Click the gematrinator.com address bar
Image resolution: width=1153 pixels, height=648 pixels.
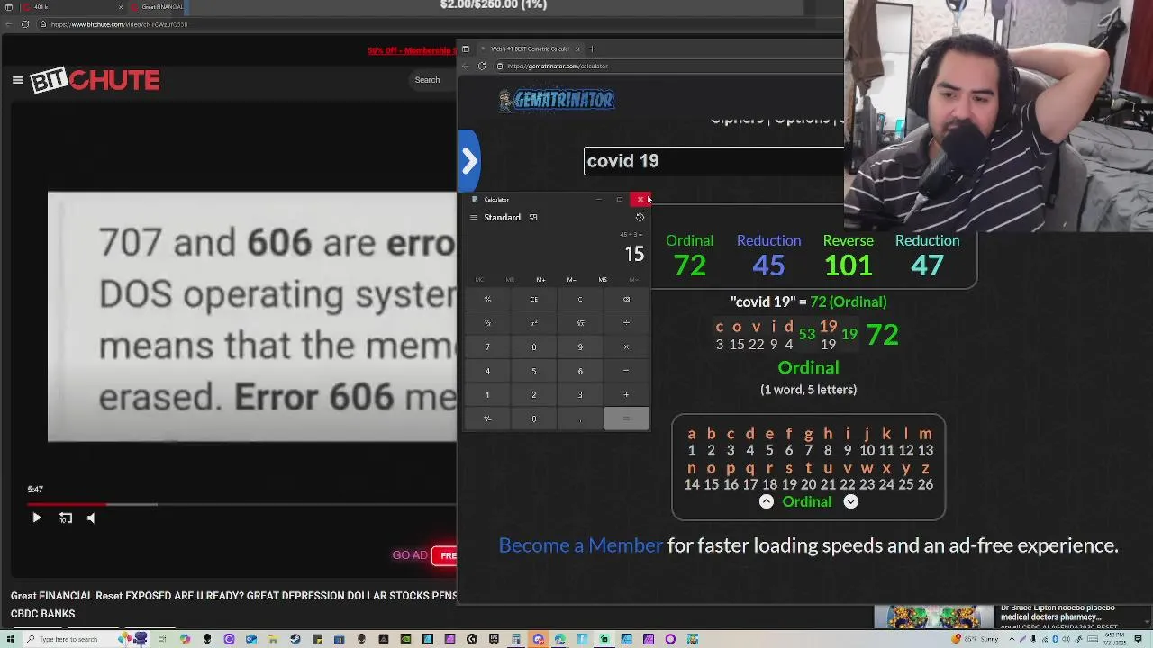click(667, 66)
